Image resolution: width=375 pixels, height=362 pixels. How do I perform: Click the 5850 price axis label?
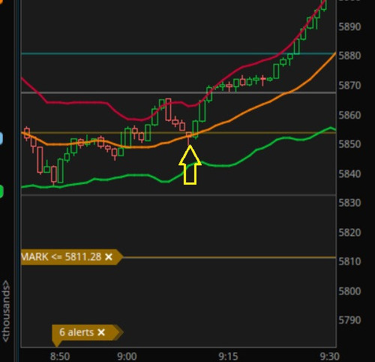349,144
